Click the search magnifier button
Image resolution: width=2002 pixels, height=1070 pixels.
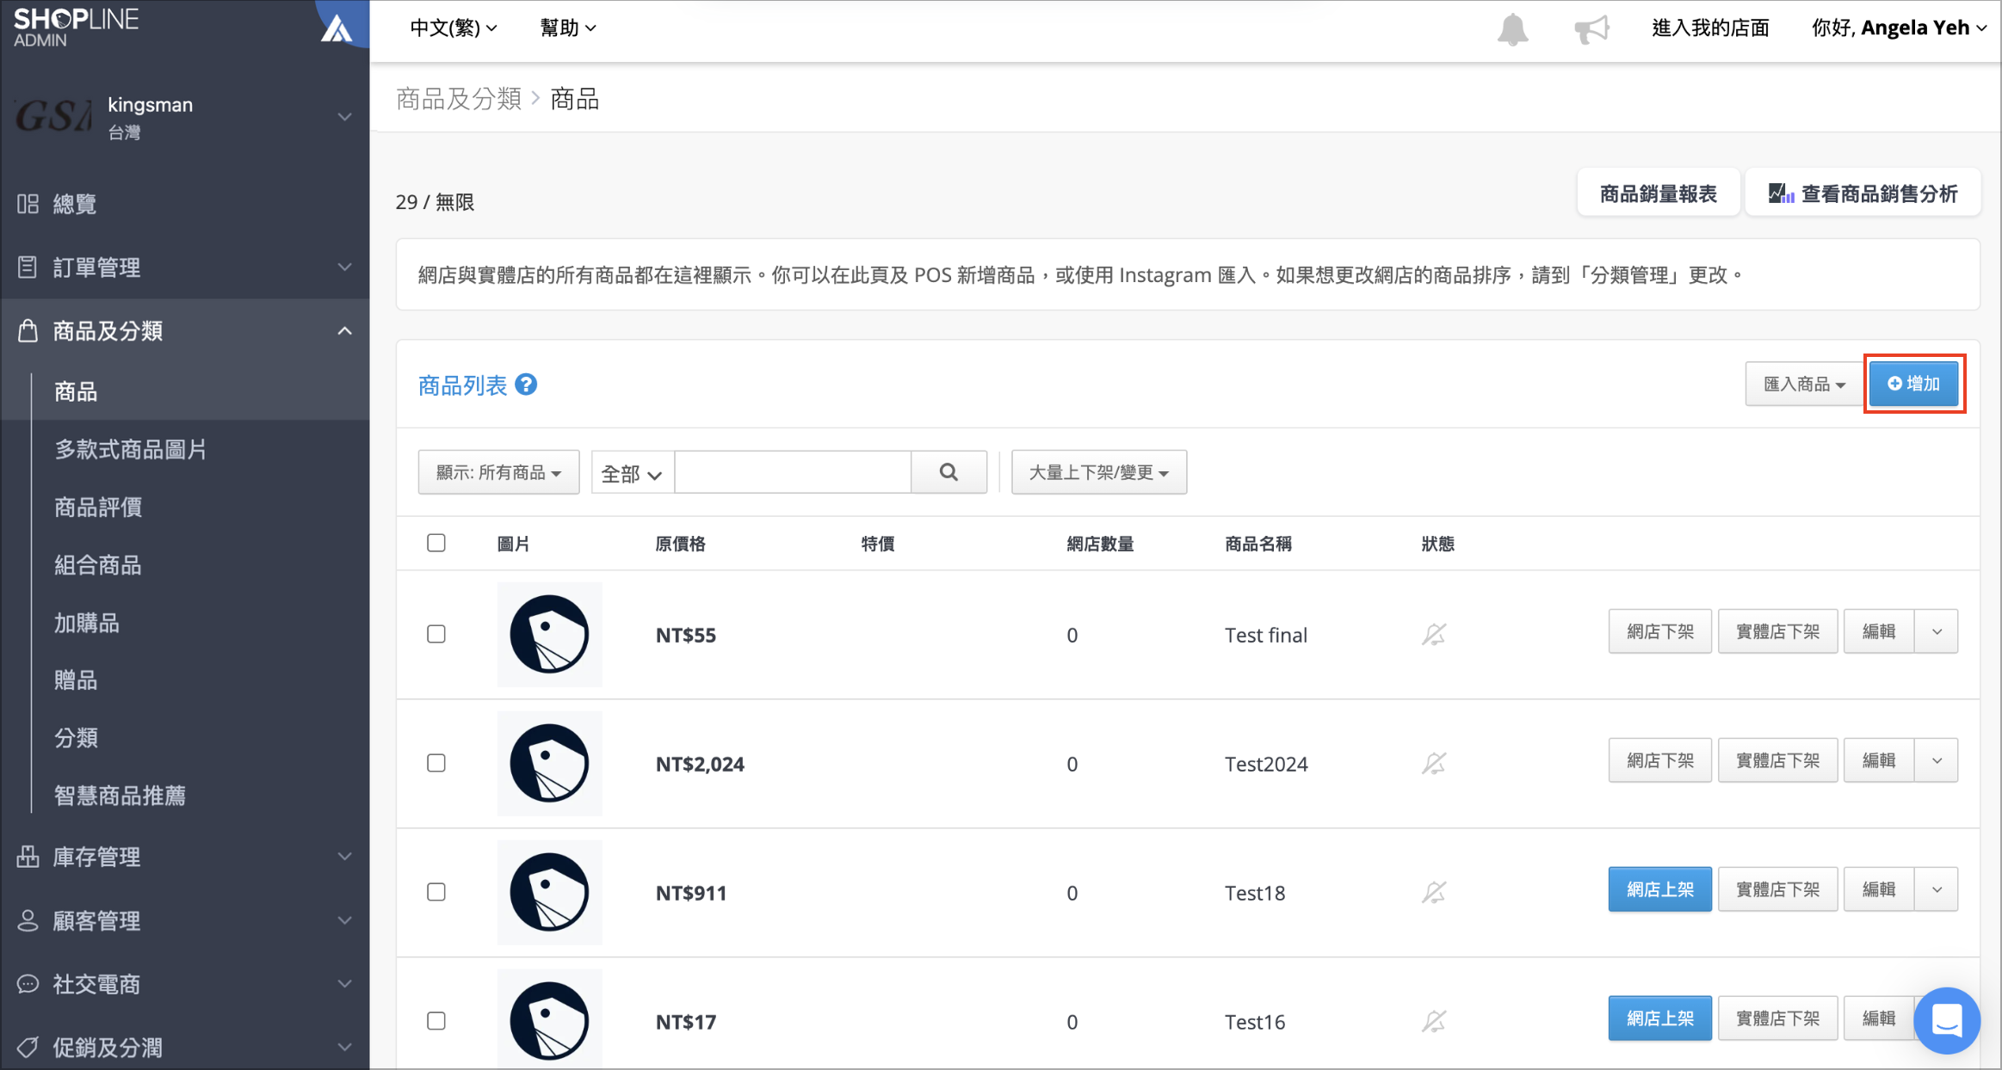(948, 472)
